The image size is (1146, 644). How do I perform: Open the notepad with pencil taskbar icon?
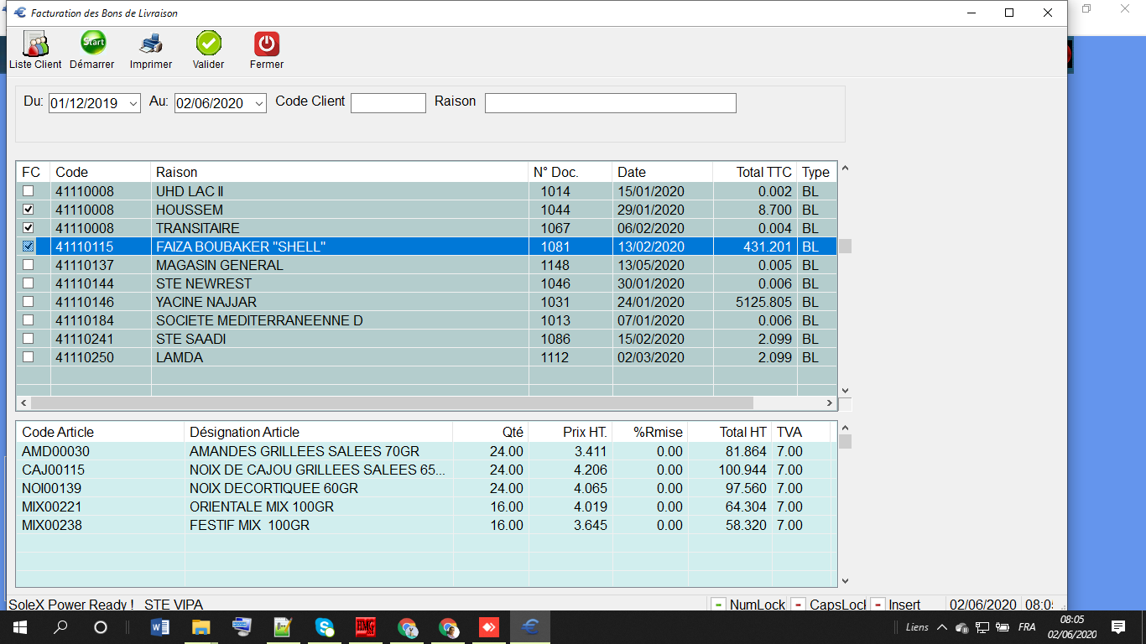(283, 627)
